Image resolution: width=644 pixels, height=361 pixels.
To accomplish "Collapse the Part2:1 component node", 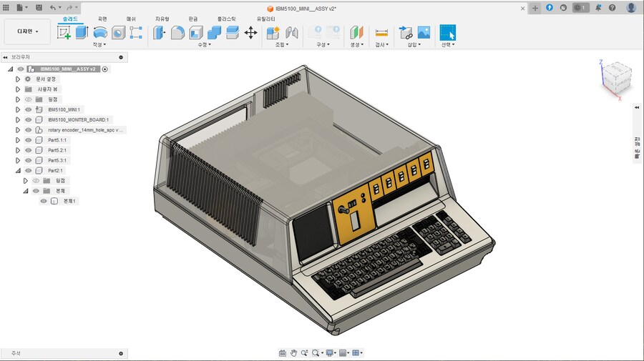I will click(x=18, y=171).
